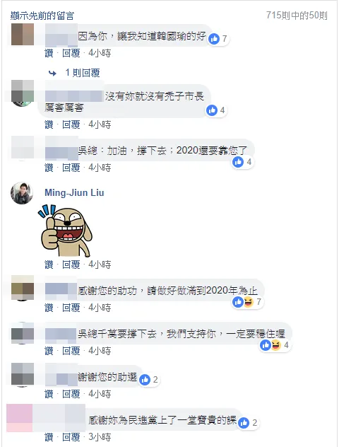Image resolution: width=339 pixels, height=447 pixels.
Task: Expand the 1 則回覆 reply thread
Action: point(83,73)
